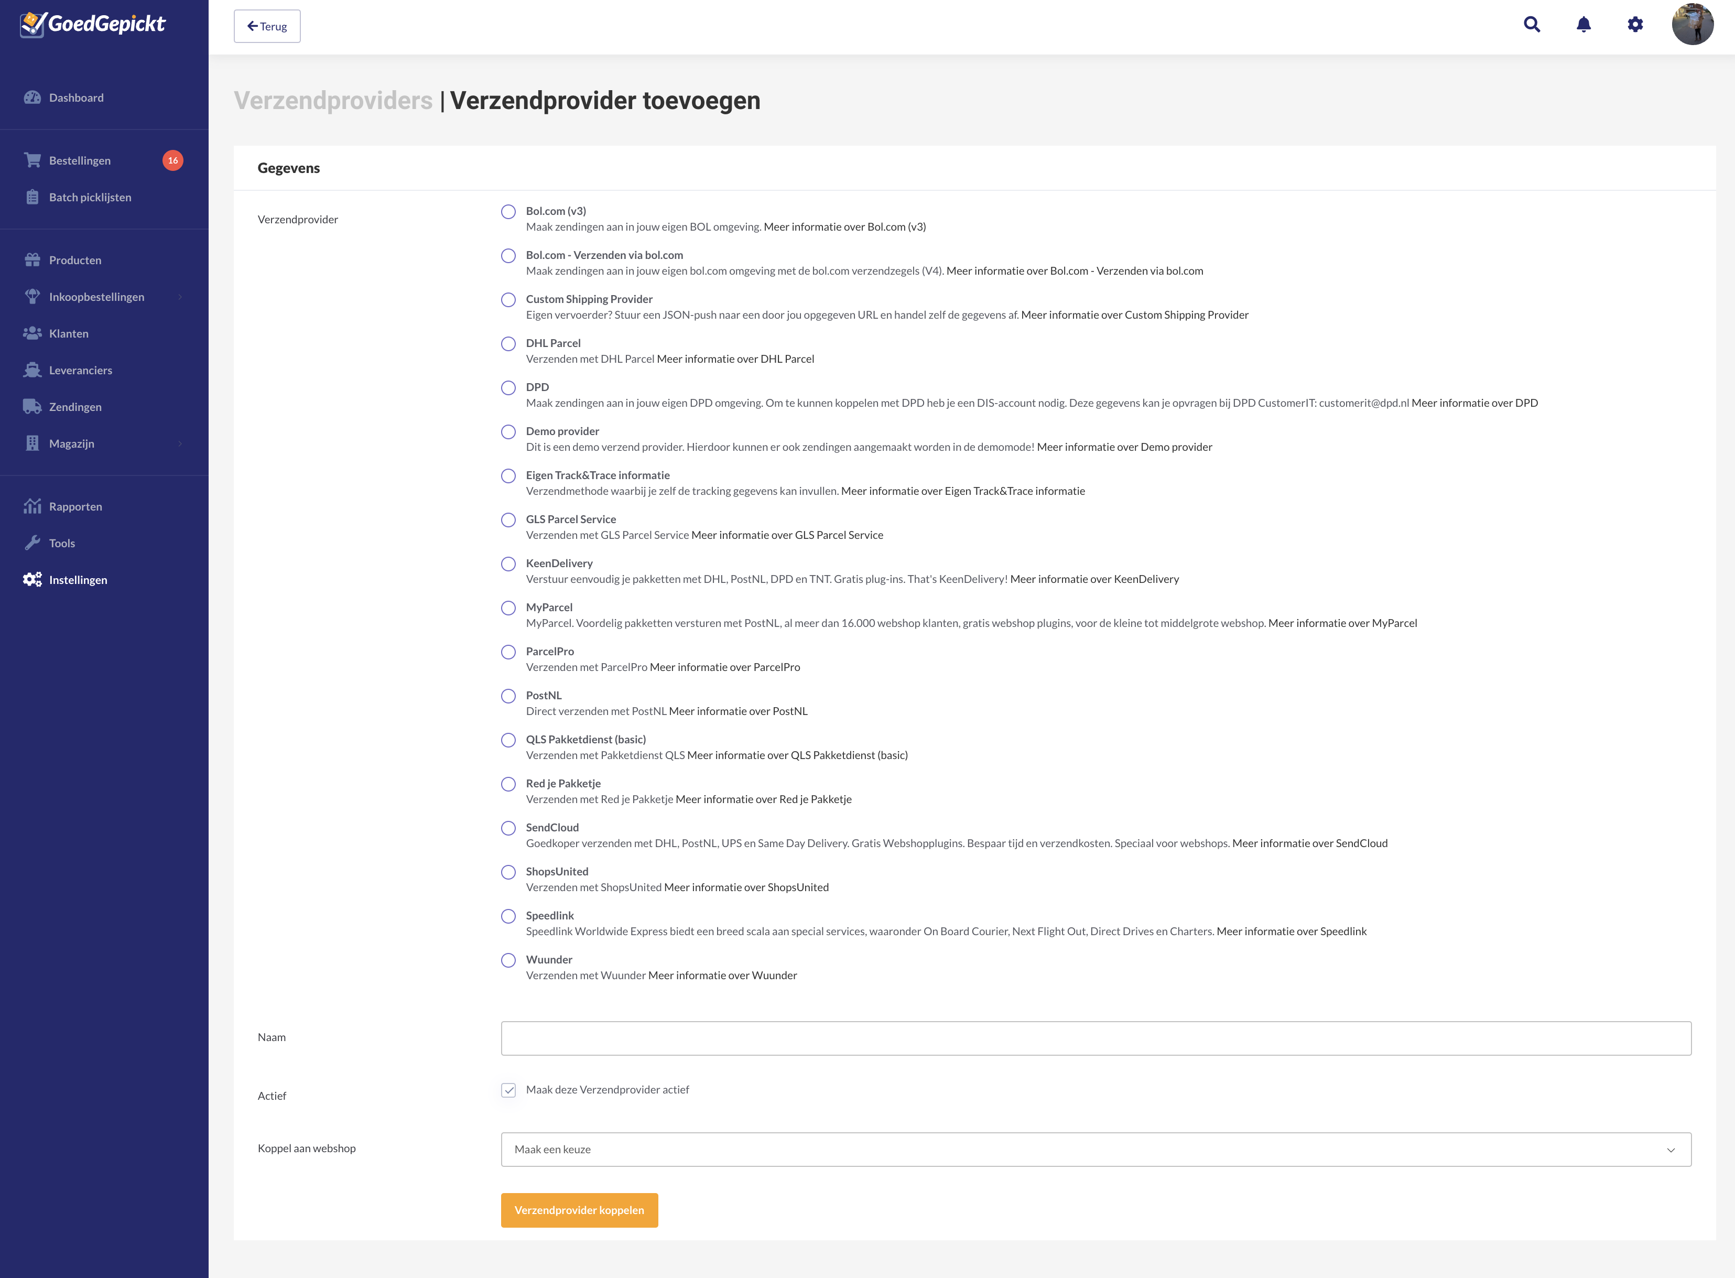The height and width of the screenshot is (1278, 1735).
Task: Select Bol.com - Verzenden via bol.com radio
Action: tap(508, 256)
